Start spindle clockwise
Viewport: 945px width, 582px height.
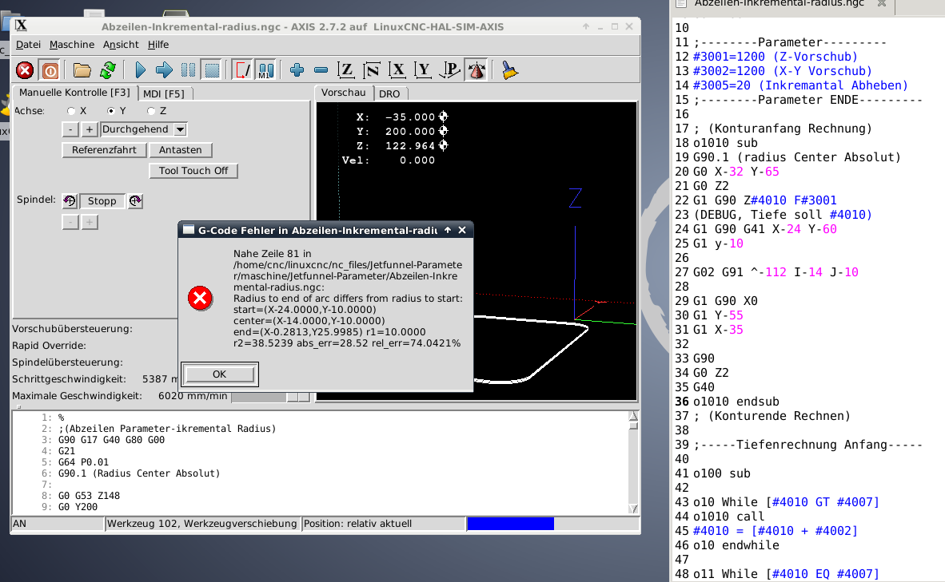(x=136, y=201)
